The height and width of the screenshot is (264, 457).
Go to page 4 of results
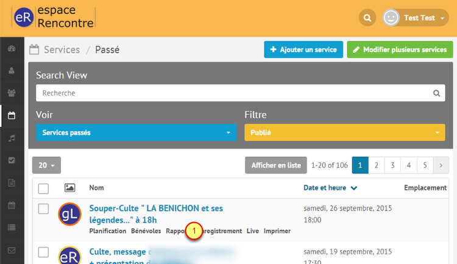(409, 165)
